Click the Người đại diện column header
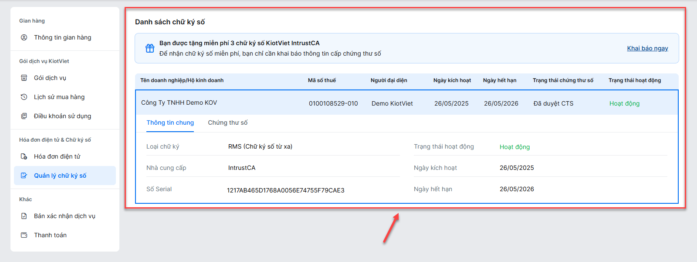Image resolution: width=697 pixels, height=262 pixels. pyautogui.click(x=389, y=80)
